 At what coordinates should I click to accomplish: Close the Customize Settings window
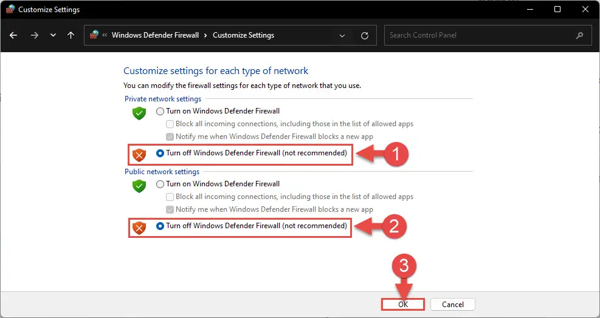pos(585,9)
